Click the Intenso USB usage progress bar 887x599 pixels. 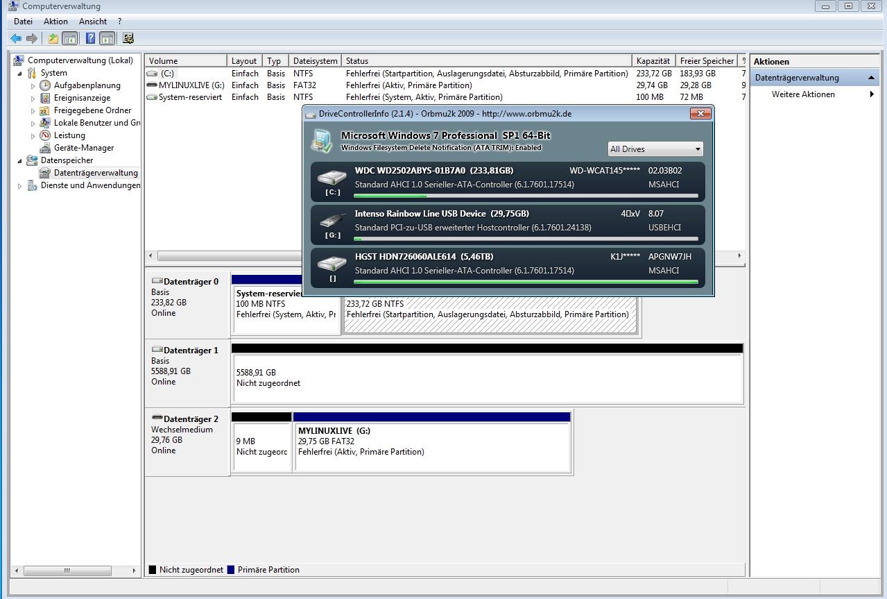tap(526, 239)
